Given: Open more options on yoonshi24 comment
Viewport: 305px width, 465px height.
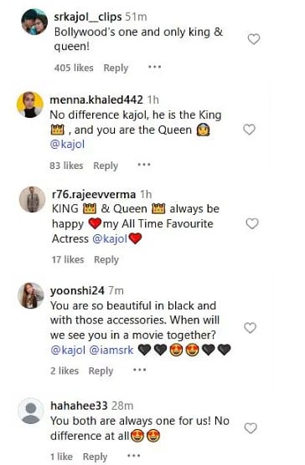Looking at the screenshot, I should point(140,370).
